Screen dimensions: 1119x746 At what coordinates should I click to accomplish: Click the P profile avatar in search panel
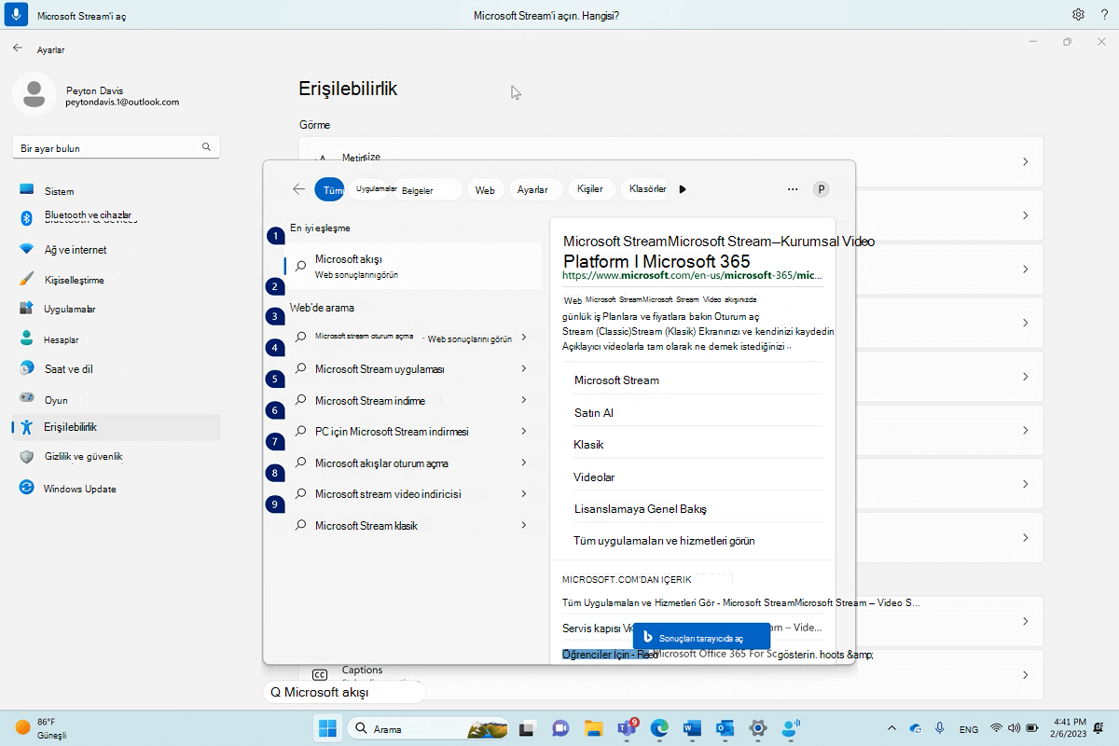822,189
